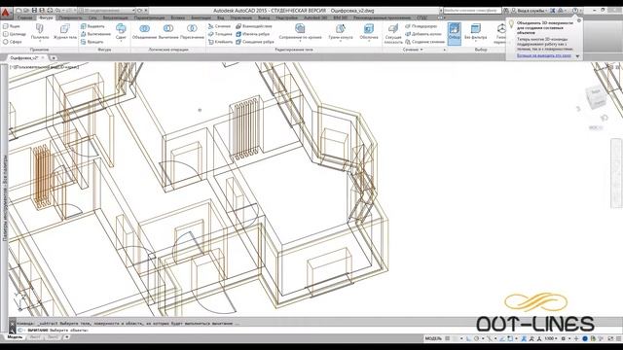The width and height of the screenshot is (623, 350).
Task: Close the notification balloon
Action: [x=579, y=20]
